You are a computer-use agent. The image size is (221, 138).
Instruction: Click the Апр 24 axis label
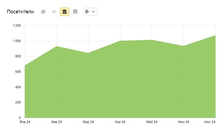point(120,122)
